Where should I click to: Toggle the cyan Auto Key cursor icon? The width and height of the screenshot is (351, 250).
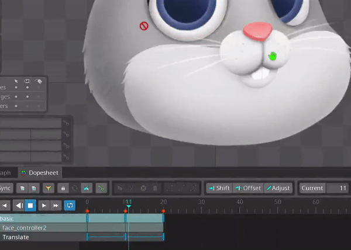87,188
